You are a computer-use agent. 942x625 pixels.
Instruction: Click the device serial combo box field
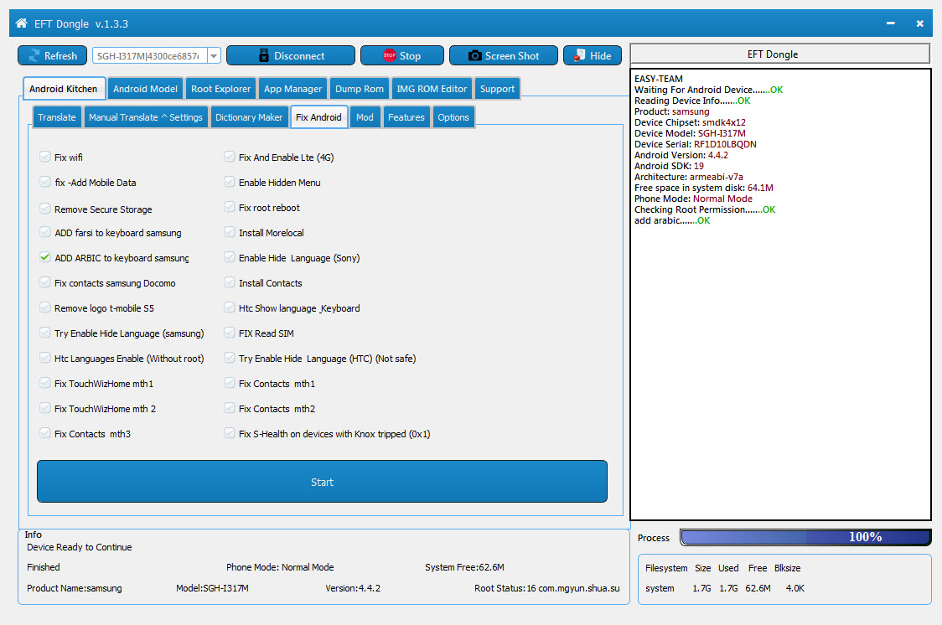pos(149,56)
